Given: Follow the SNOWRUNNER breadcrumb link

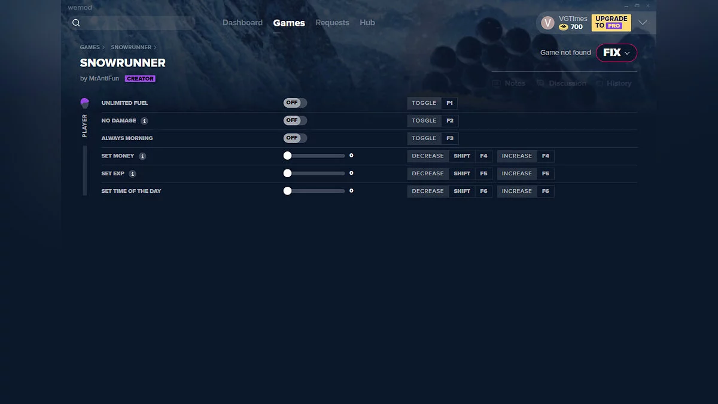Looking at the screenshot, I should pos(132,47).
